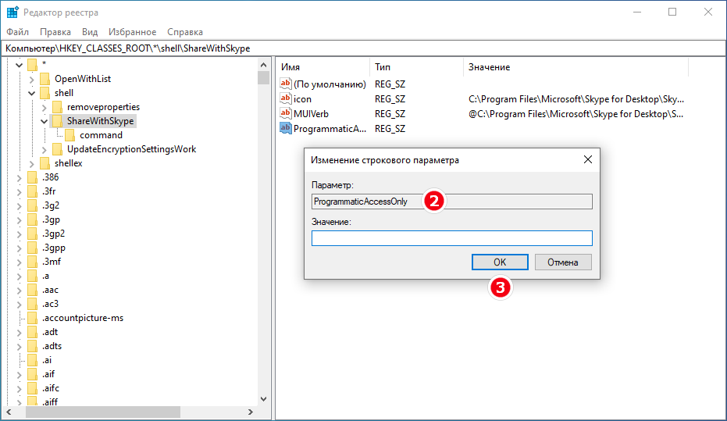
Task: Expand the UpdateEncryptionSettingsWork key
Action: tap(44, 150)
